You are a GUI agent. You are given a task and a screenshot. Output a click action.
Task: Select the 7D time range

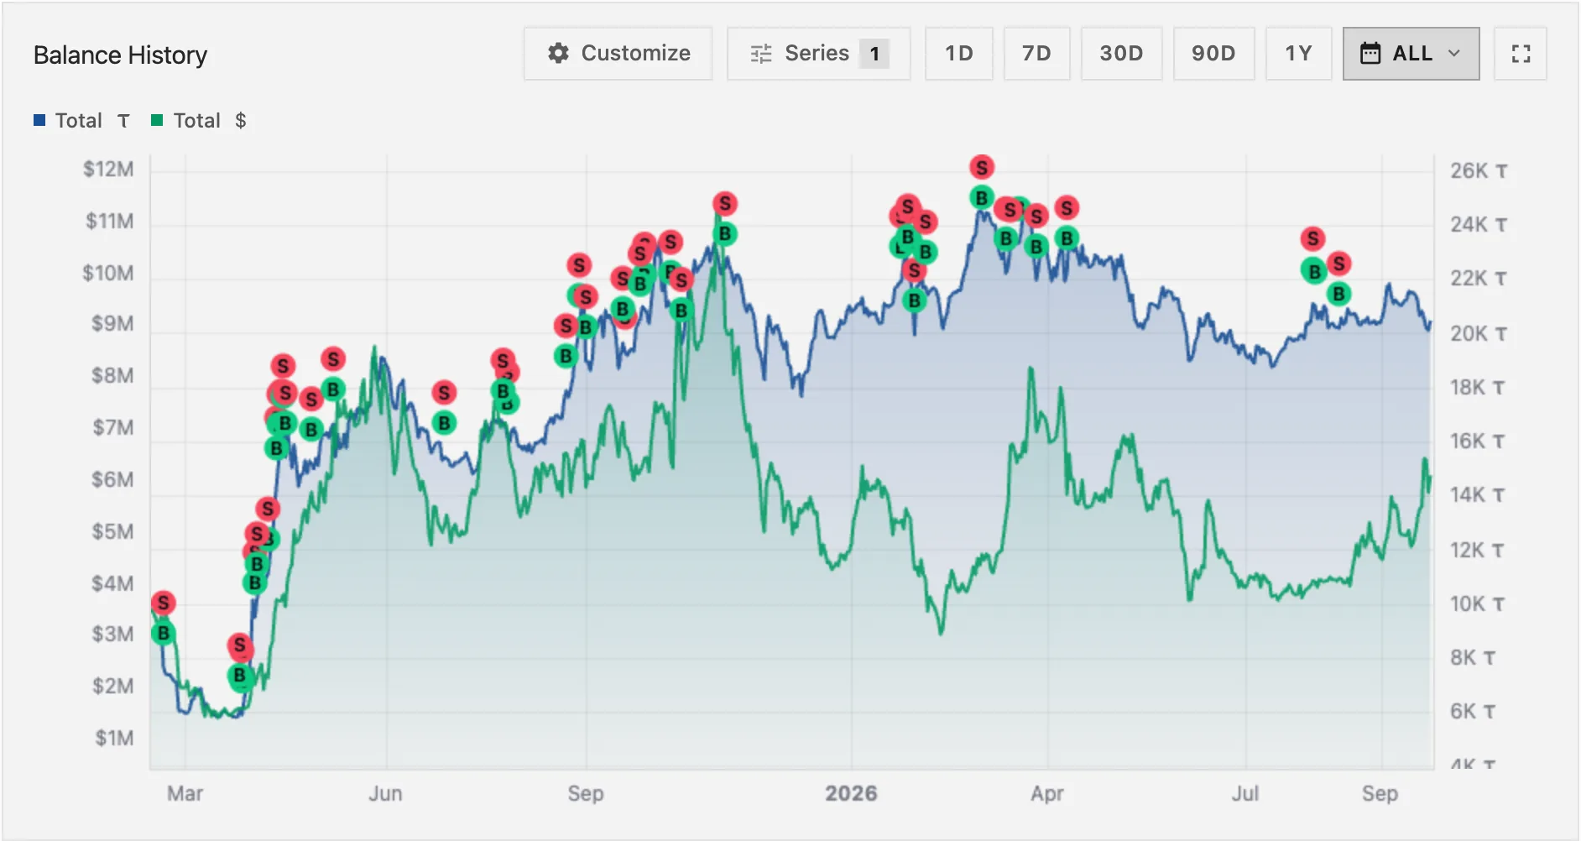[x=1036, y=54]
